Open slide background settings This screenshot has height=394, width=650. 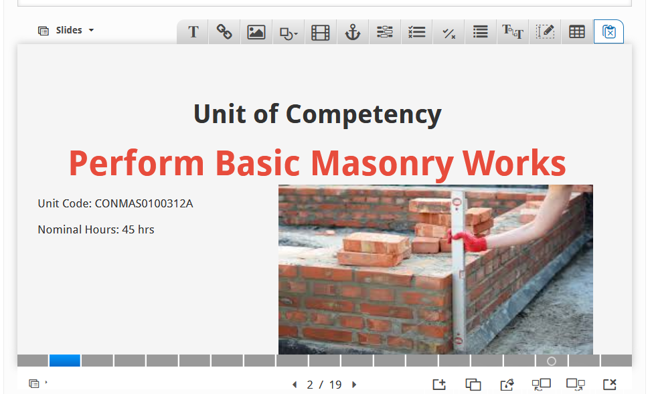(x=507, y=385)
